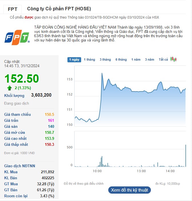Screen dimensions: 192x201
Task: Click the 152.50 current price
Action: 21,79
